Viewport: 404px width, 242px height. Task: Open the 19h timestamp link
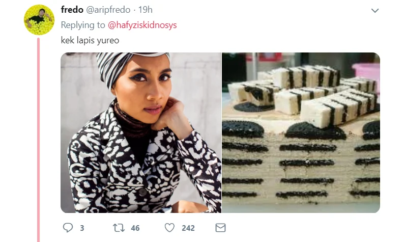(146, 10)
